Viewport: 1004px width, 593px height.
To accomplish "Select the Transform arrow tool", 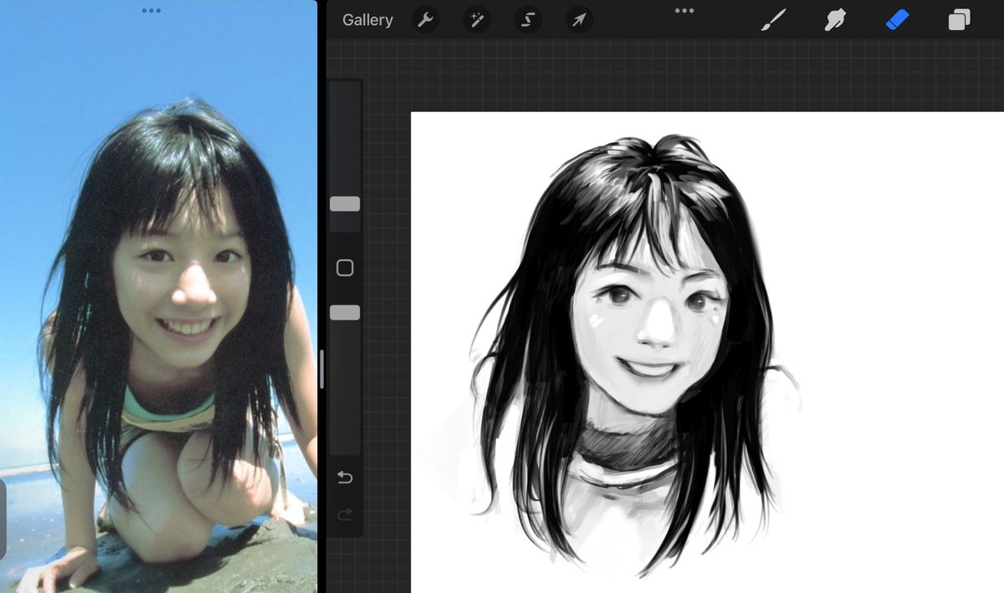I will click(x=577, y=20).
